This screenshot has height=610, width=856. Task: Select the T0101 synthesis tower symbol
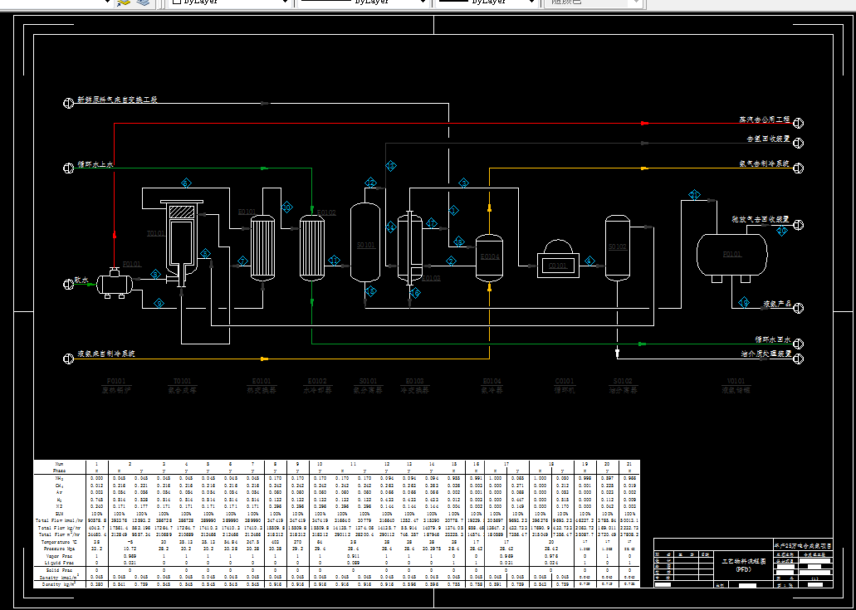tap(181, 240)
